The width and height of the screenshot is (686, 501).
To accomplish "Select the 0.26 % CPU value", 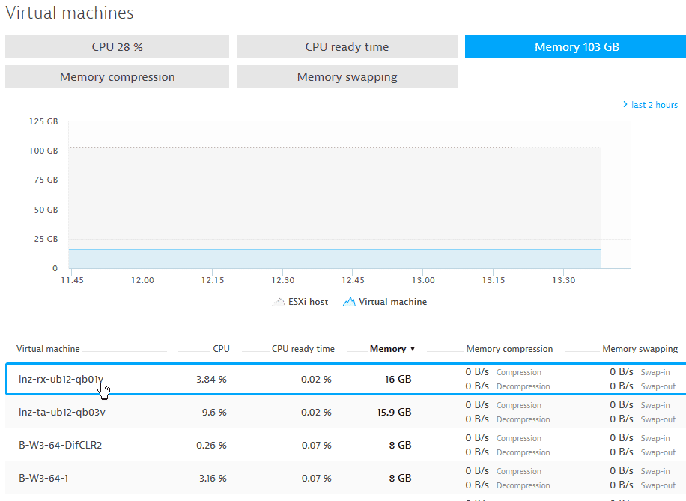I will (x=211, y=445).
